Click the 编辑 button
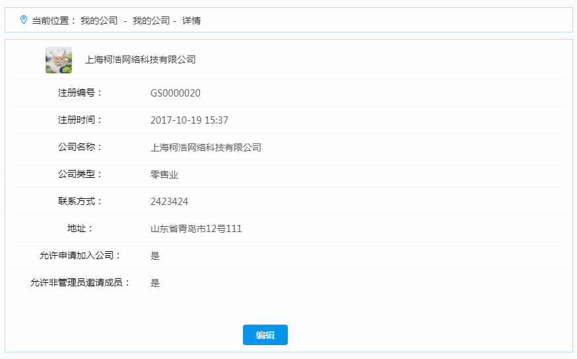577x359 pixels. 265,335
